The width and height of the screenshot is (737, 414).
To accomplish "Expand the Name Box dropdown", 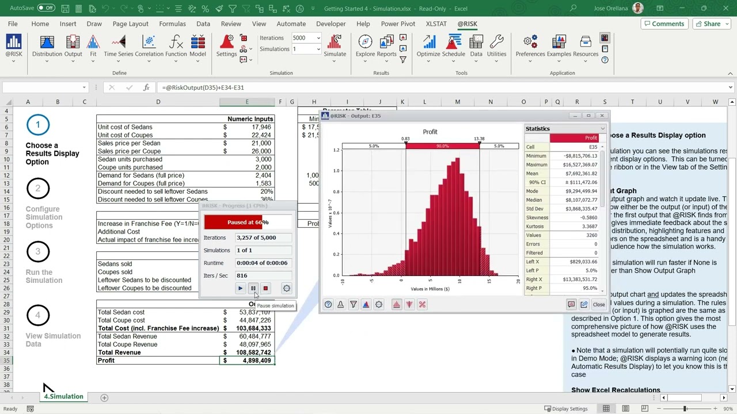I will coord(84,87).
